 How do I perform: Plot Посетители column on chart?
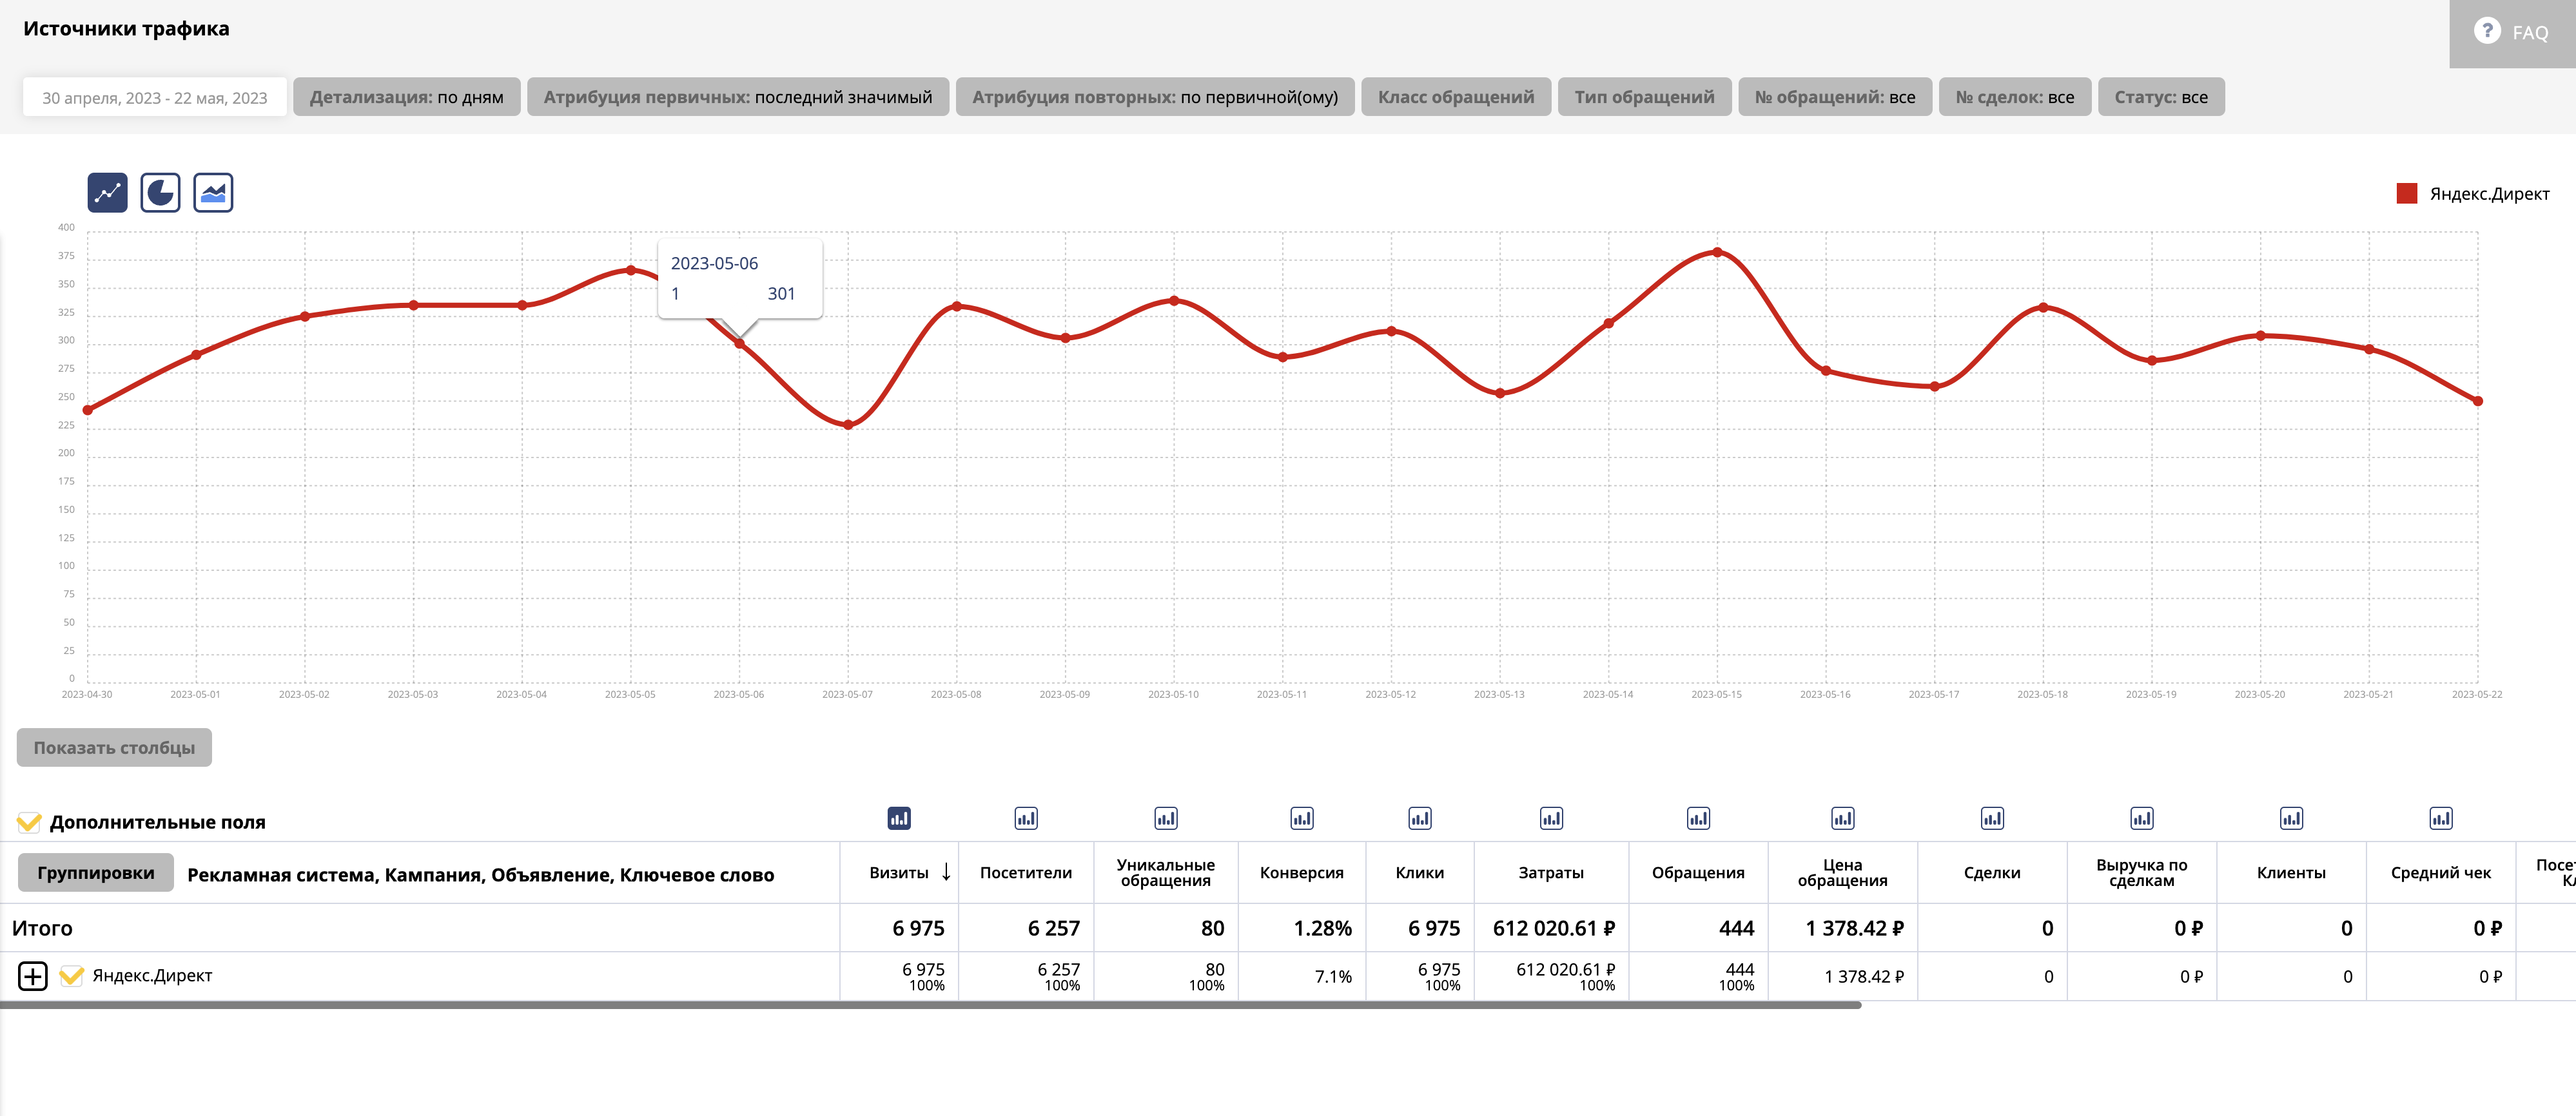coord(1025,818)
